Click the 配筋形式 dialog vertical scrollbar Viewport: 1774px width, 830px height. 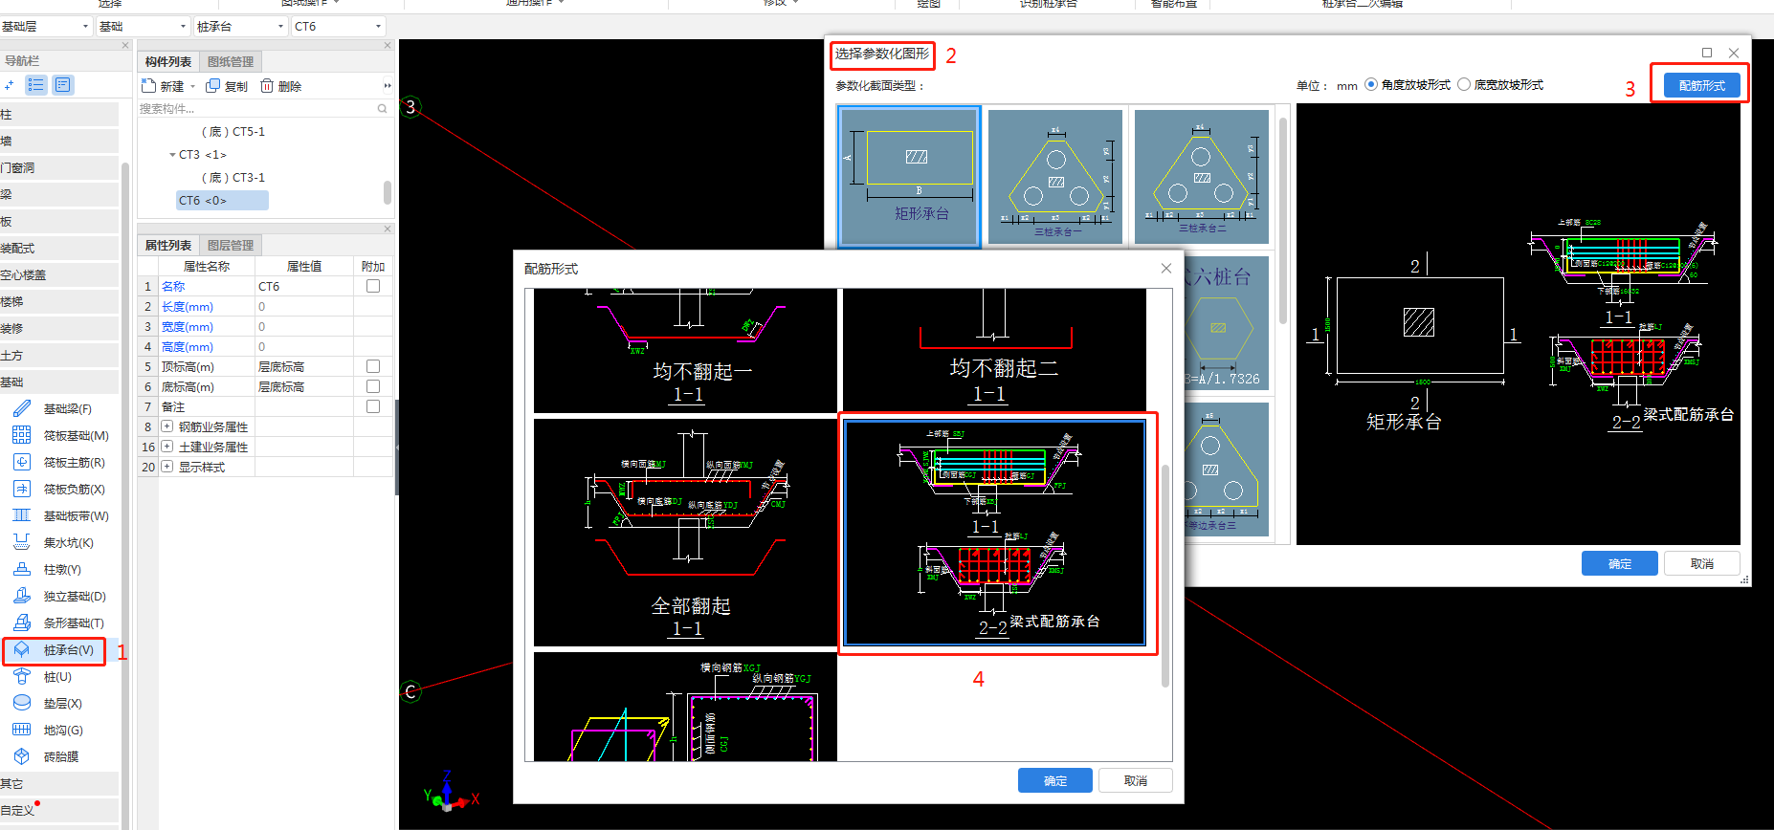click(x=1164, y=576)
